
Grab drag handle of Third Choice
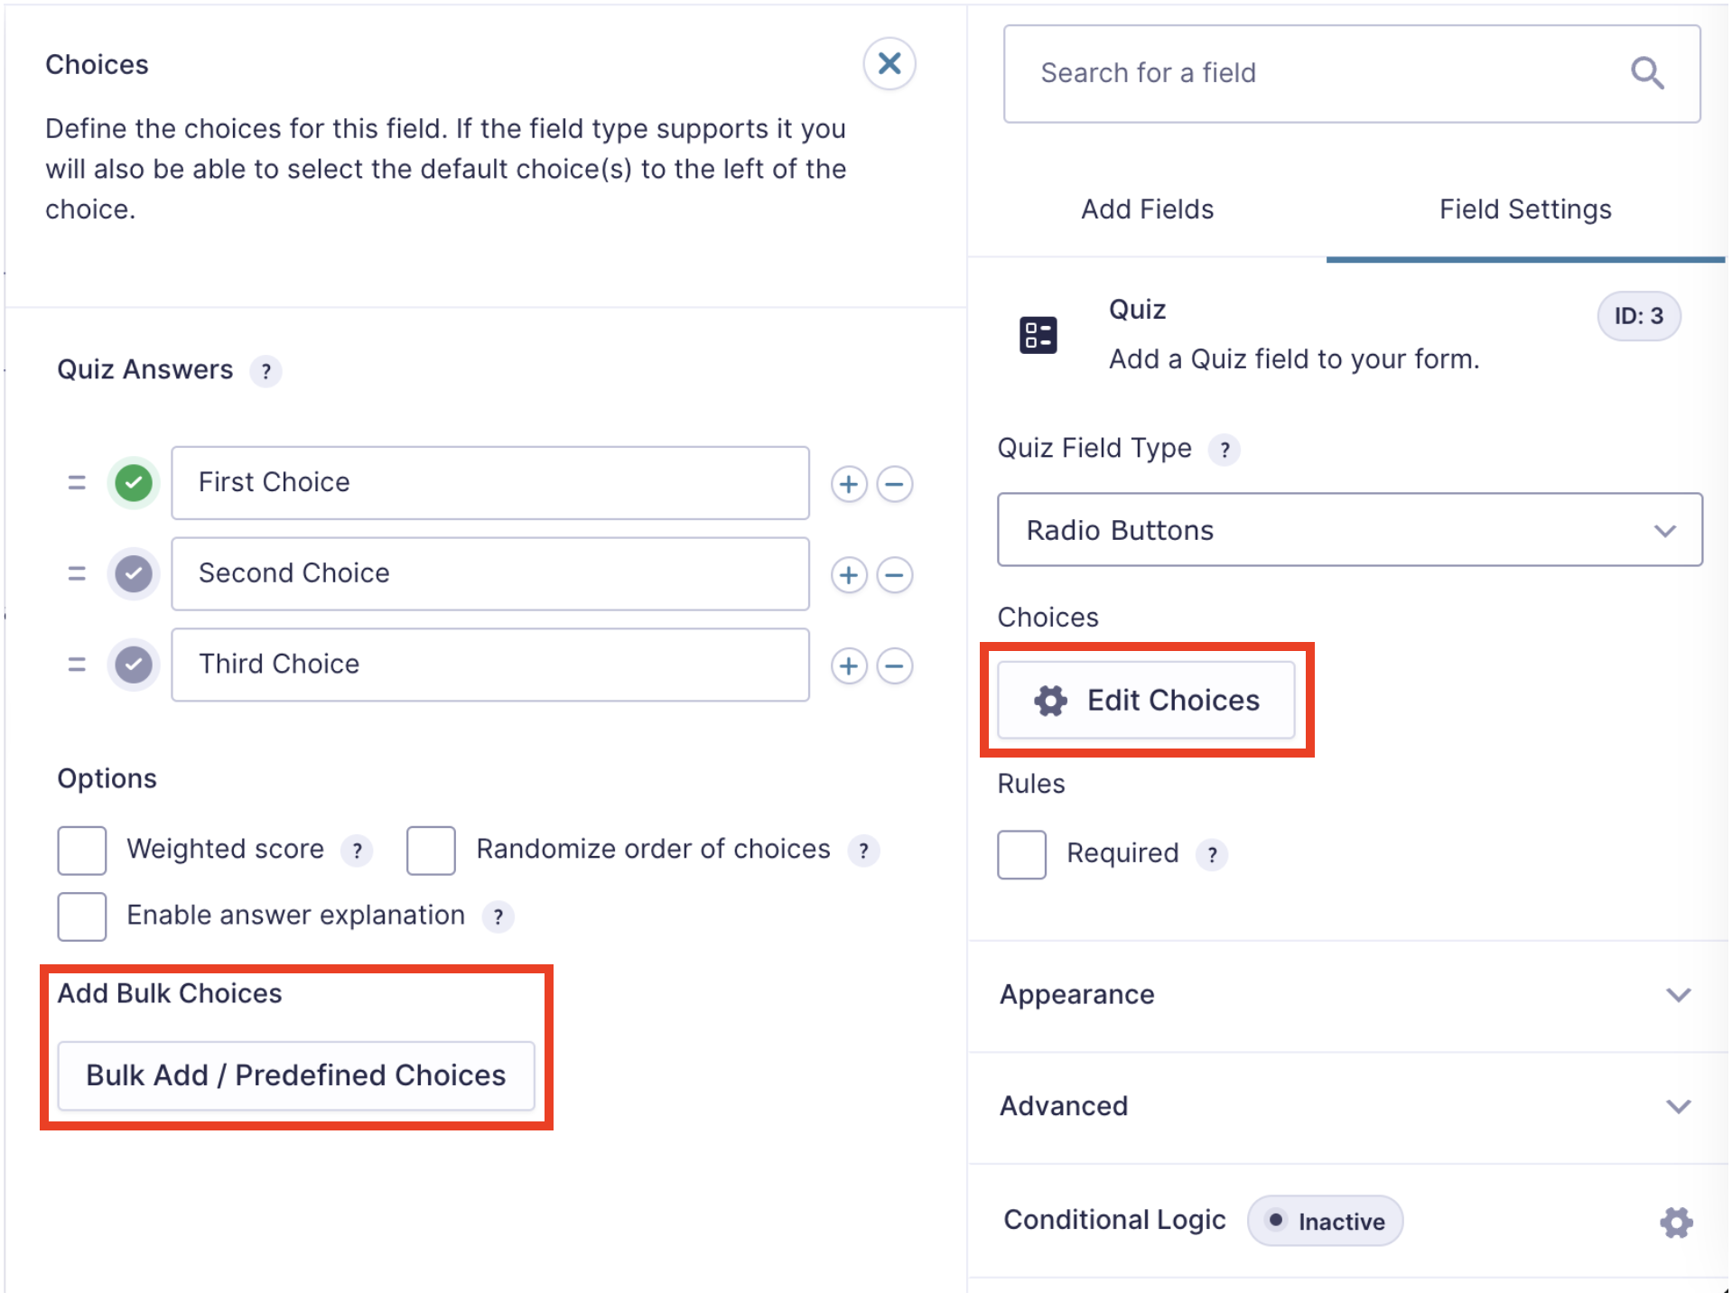click(x=77, y=665)
